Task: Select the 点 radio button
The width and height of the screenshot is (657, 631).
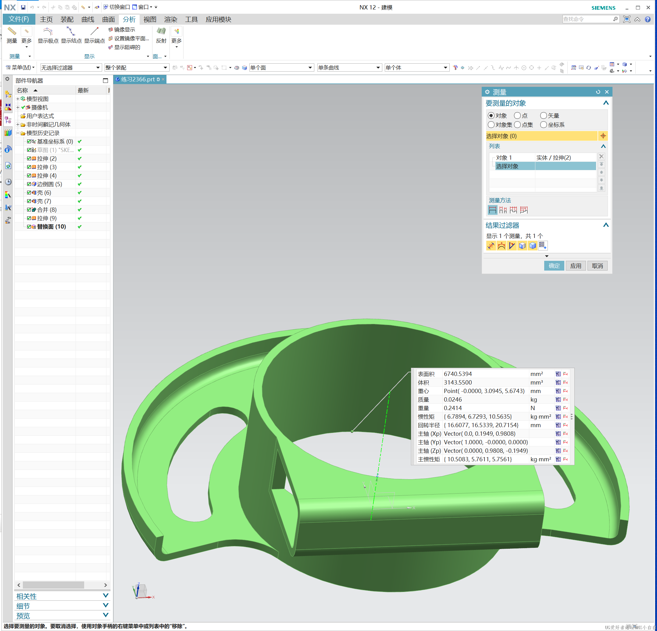Action: (x=517, y=115)
